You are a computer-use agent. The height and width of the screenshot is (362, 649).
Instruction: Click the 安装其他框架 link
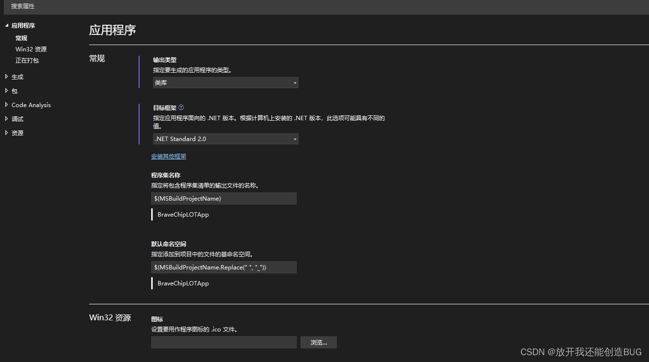click(168, 156)
